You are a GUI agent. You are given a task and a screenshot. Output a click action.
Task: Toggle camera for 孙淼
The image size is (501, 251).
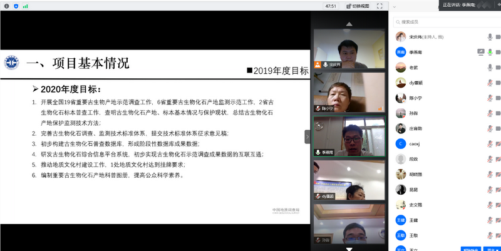497,113
